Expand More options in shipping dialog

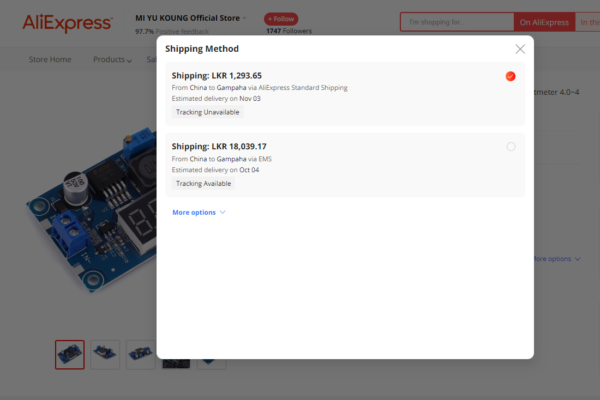(199, 212)
